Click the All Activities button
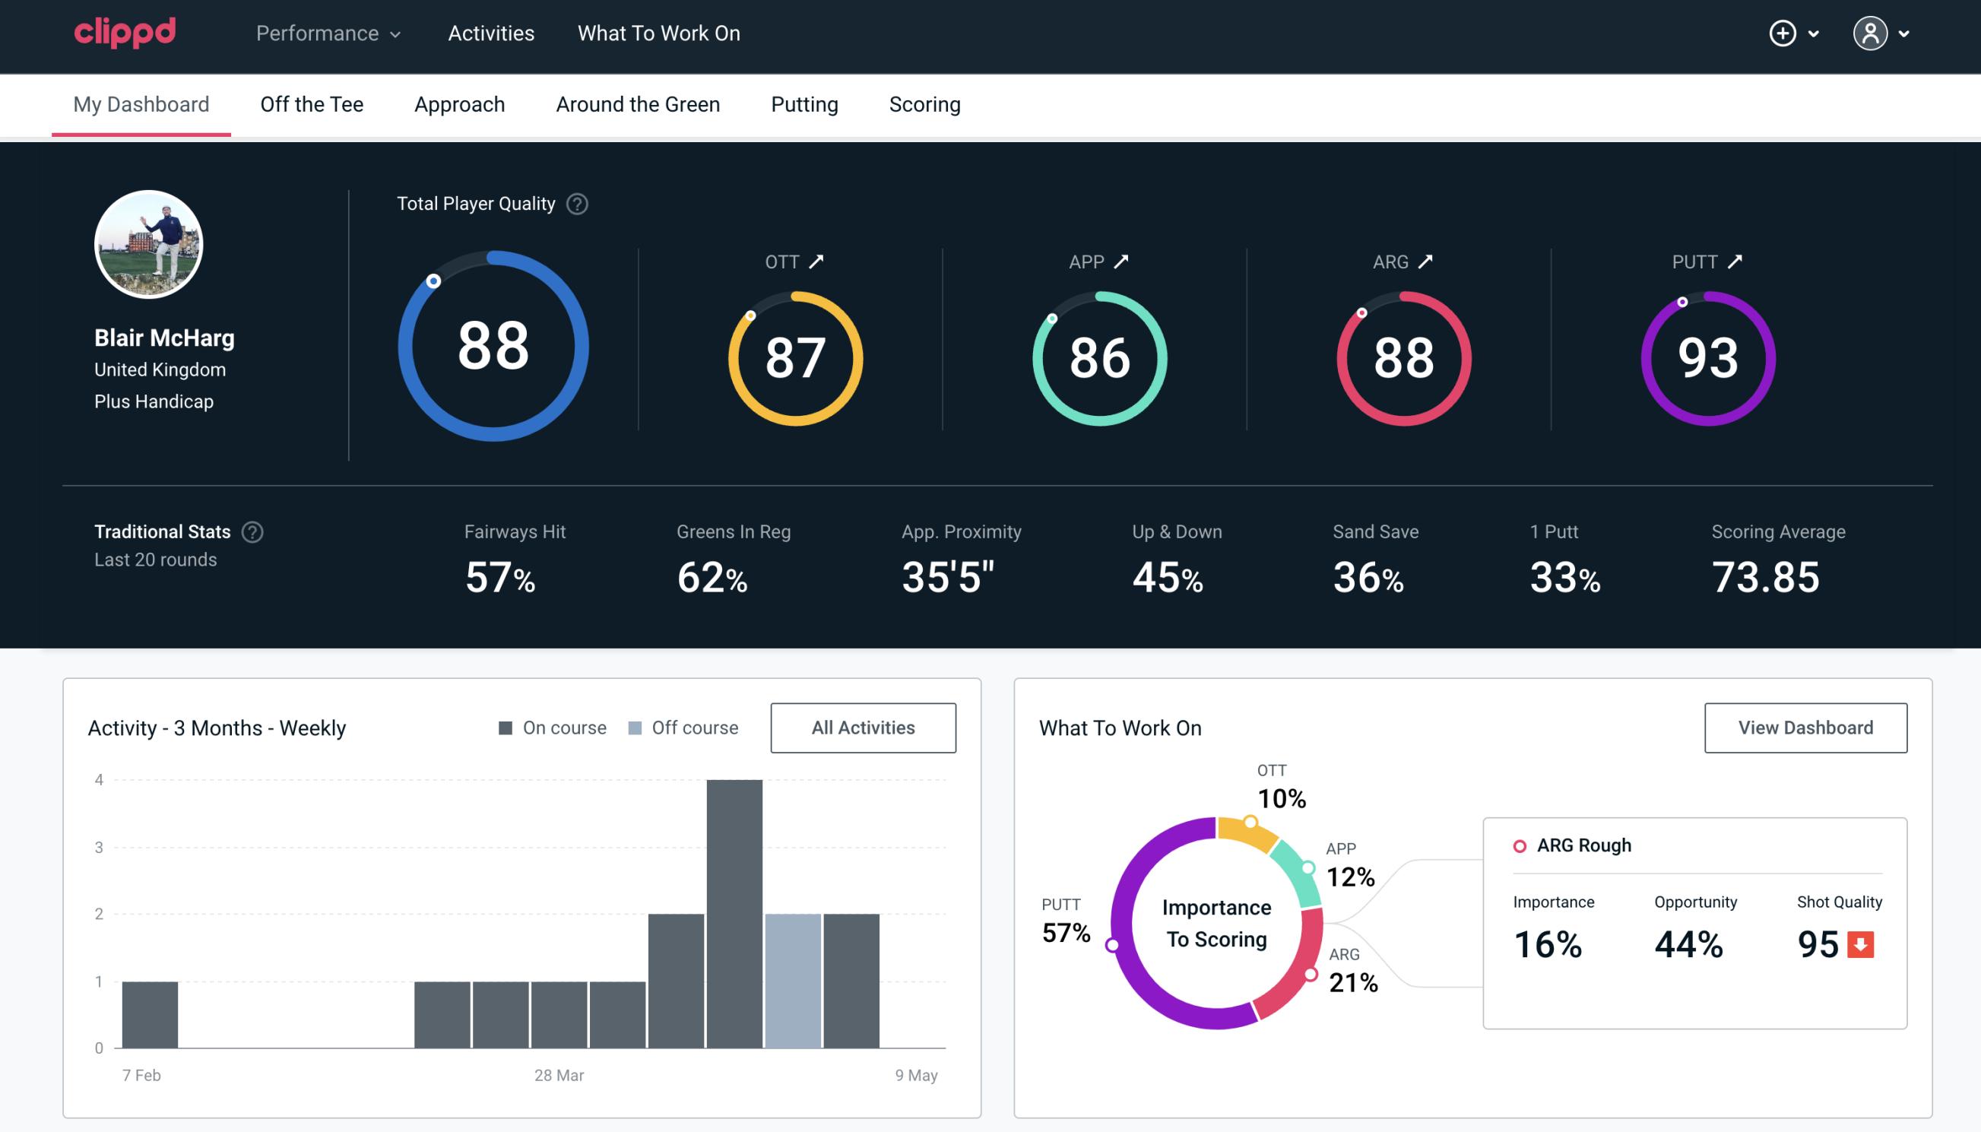1981x1132 pixels. point(863,728)
